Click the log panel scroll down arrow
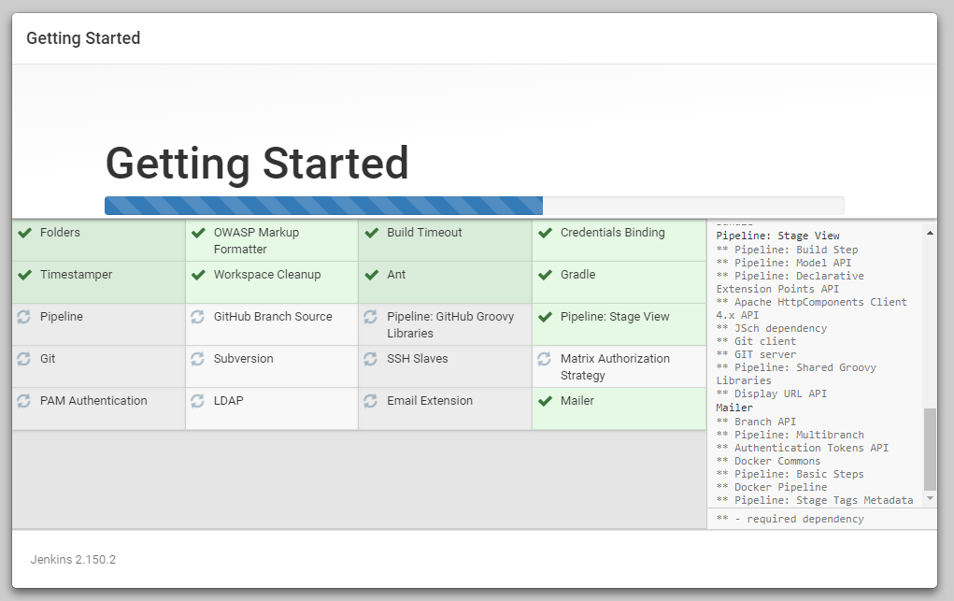 click(x=930, y=498)
